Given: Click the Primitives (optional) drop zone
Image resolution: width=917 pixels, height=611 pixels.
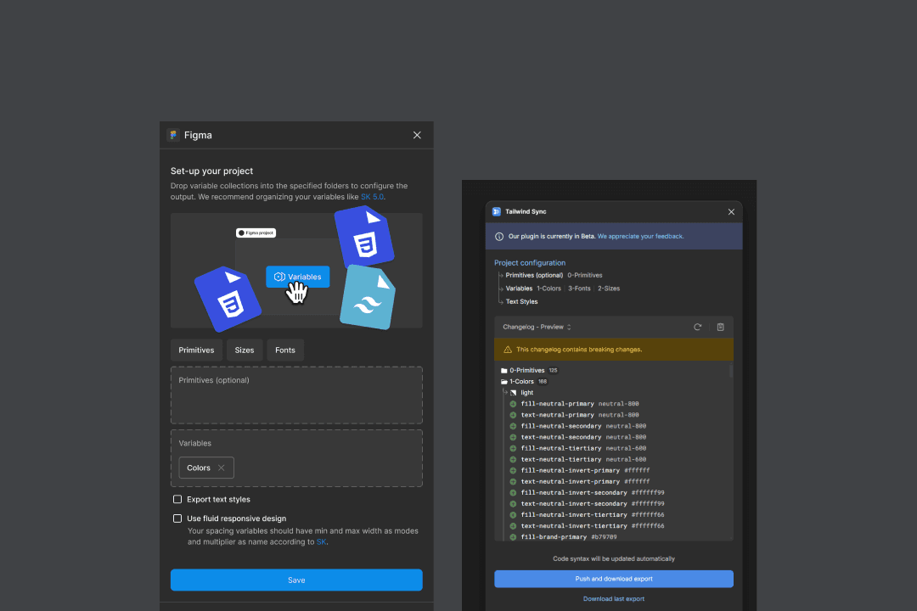Looking at the screenshot, I should 296,395.
